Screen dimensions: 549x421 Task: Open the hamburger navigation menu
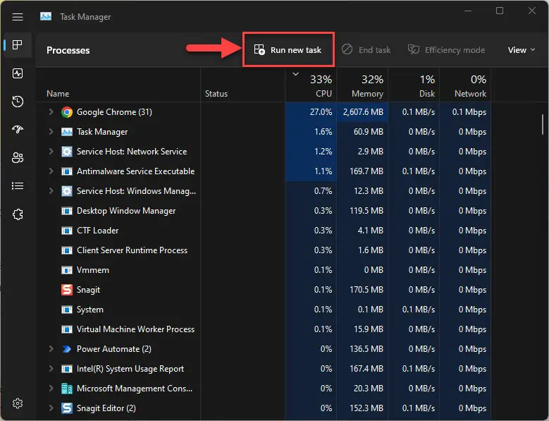[18, 17]
